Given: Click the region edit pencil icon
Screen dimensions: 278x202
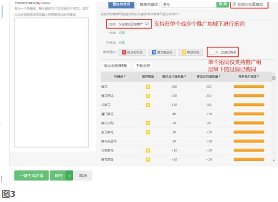Looking at the screenshot, I should [x=147, y=24].
